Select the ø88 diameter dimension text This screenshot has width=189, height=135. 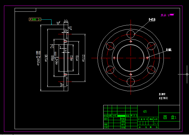53,58
